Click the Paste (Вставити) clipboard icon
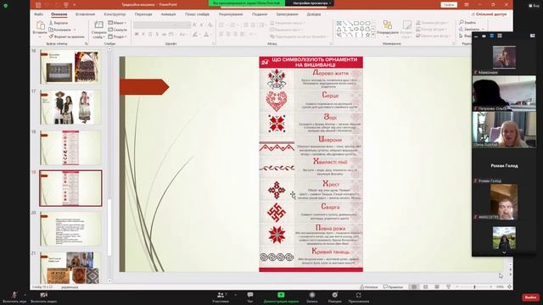 [40, 25]
